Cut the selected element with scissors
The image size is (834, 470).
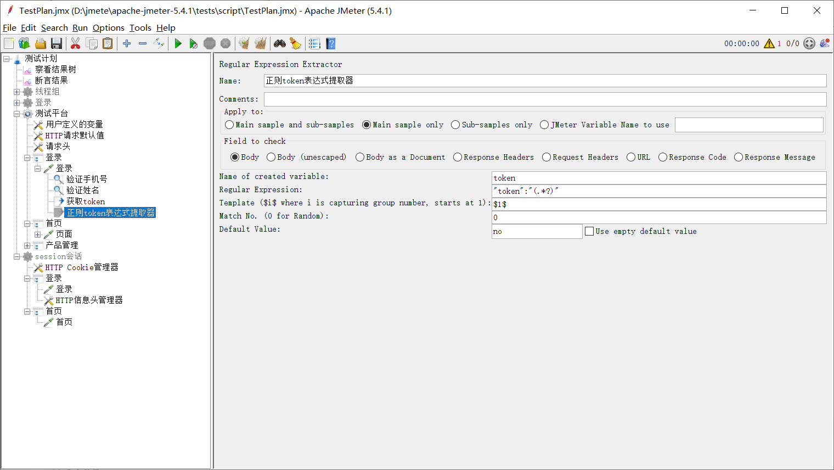click(x=76, y=43)
